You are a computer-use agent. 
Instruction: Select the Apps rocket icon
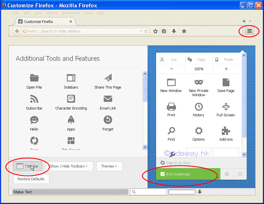pos(71,120)
